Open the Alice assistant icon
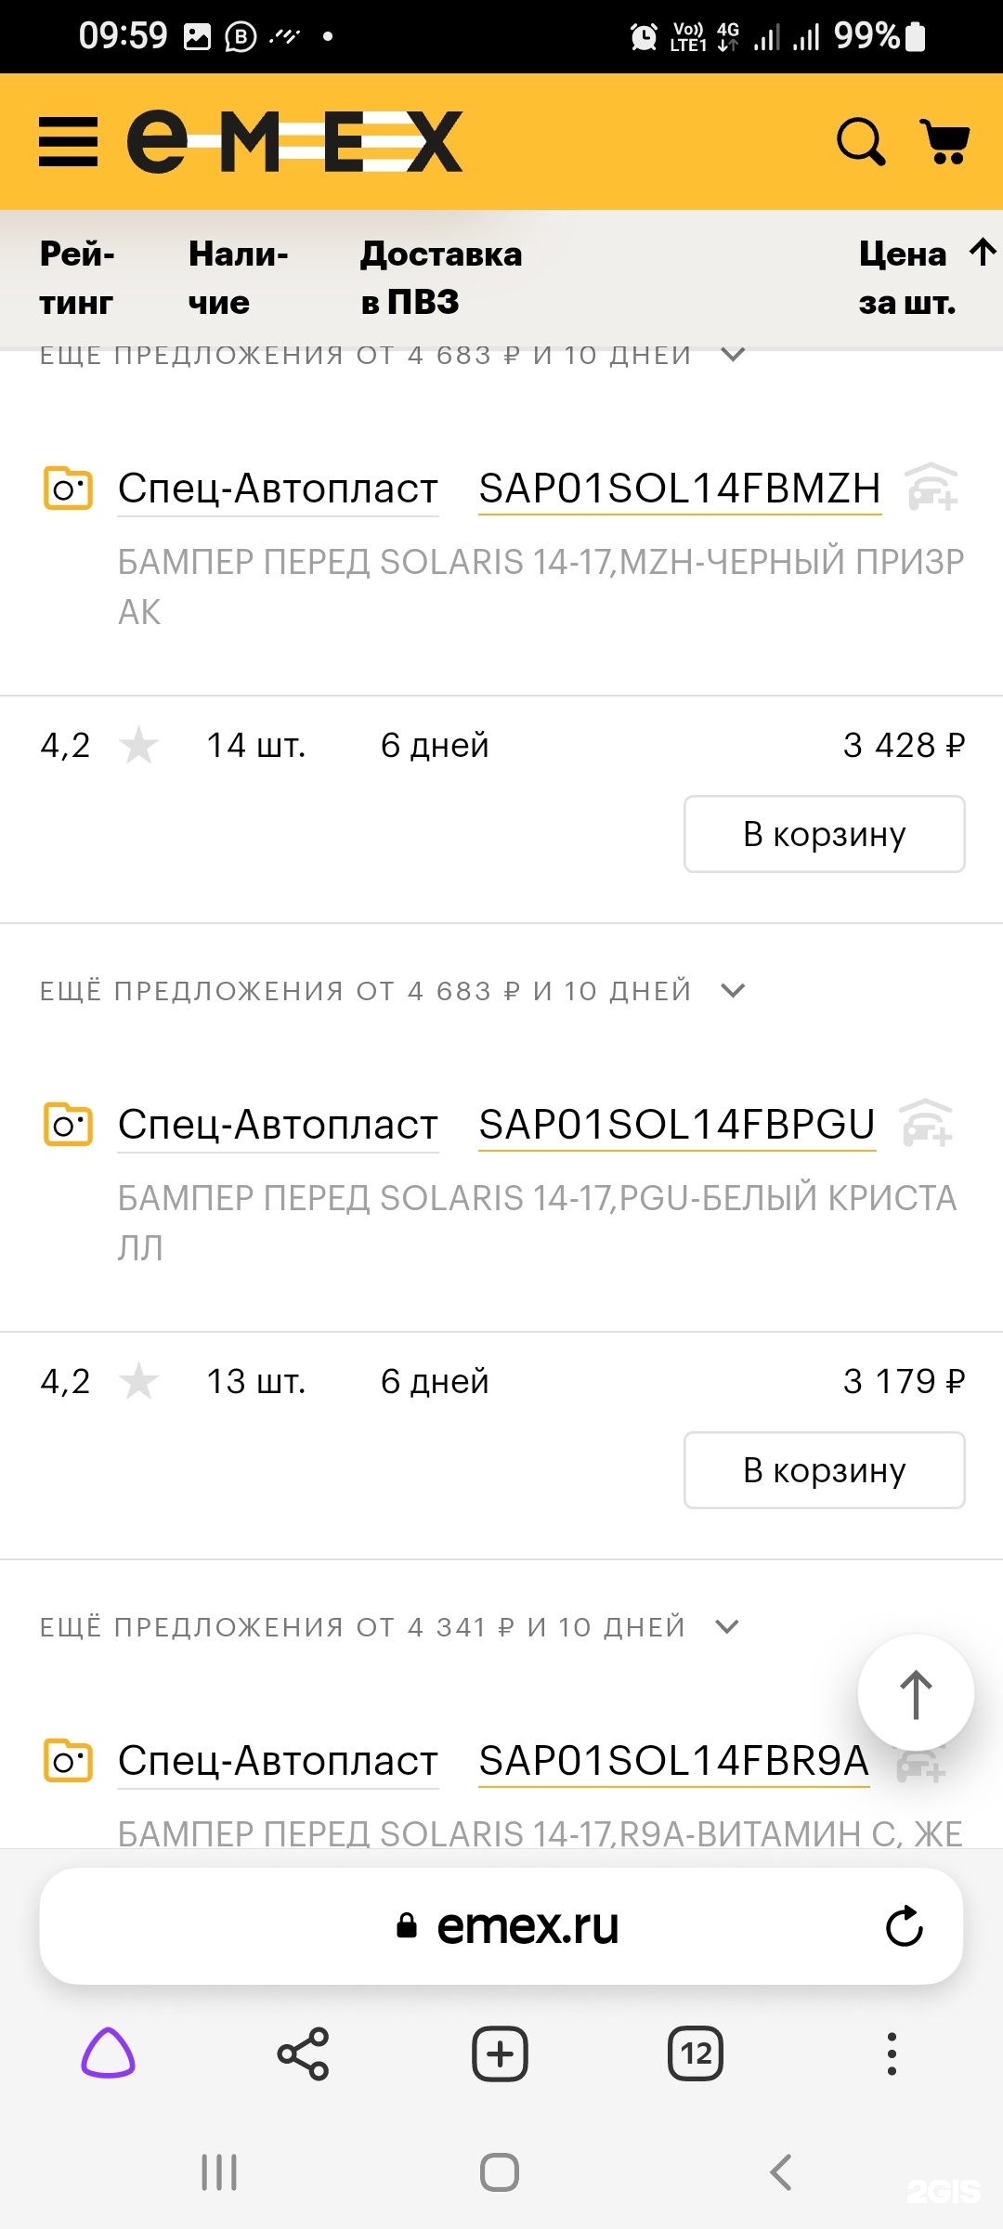1003x2229 pixels. pyautogui.click(x=109, y=2053)
